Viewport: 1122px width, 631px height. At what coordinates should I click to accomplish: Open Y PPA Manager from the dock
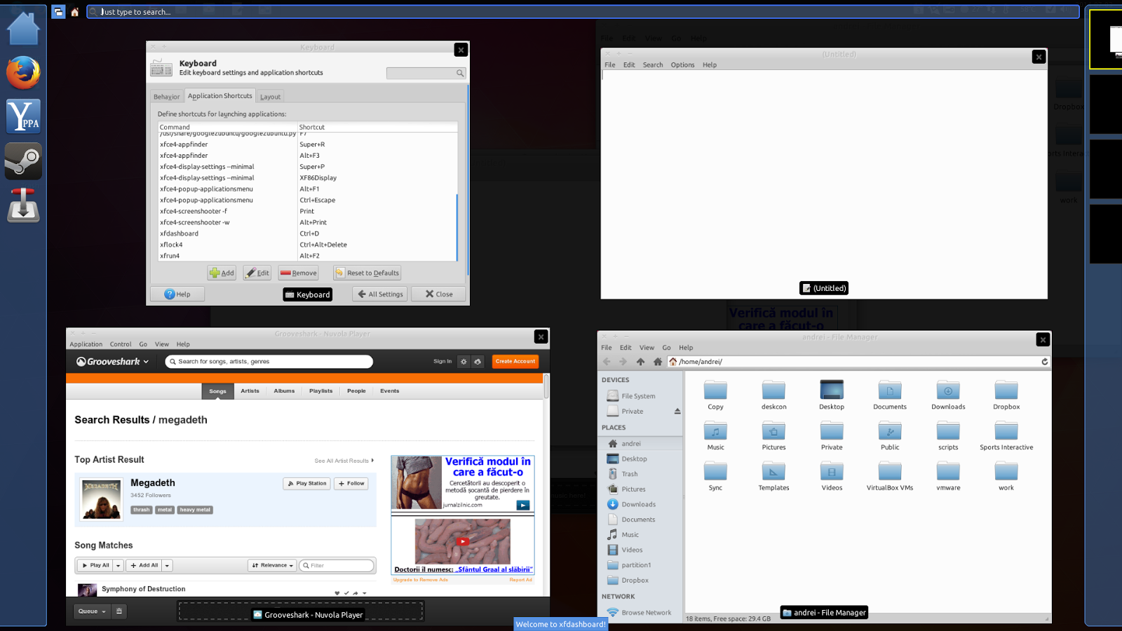pyautogui.click(x=23, y=116)
